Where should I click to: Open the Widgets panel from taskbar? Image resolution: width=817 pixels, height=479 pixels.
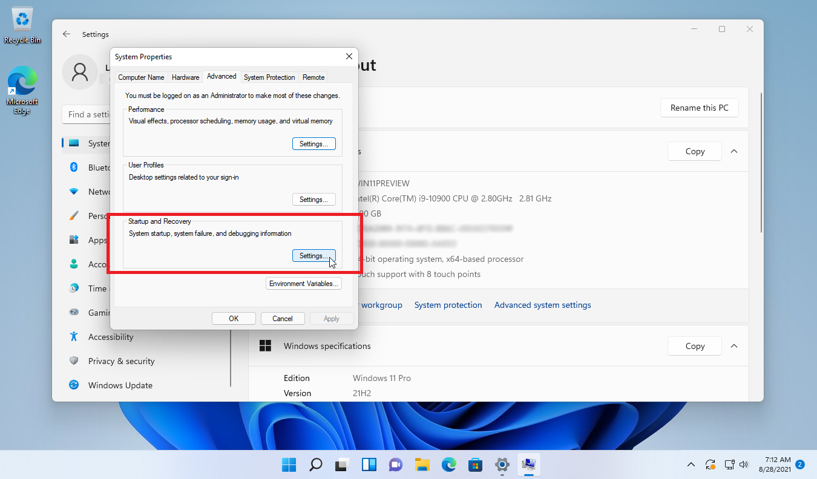[x=369, y=464]
